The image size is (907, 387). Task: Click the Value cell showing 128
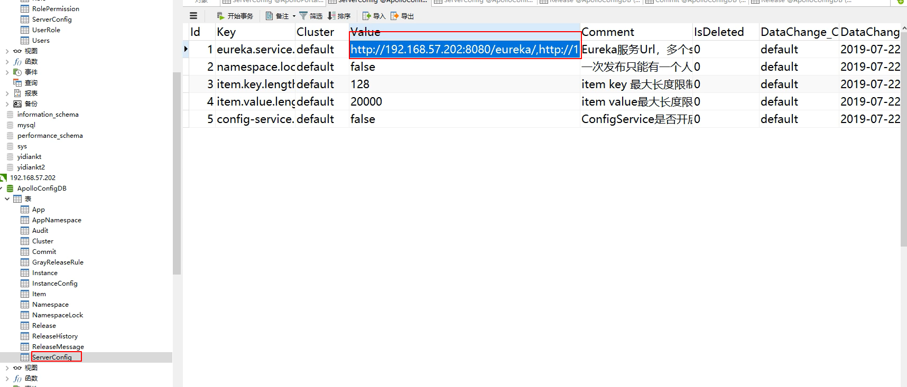(x=465, y=84)
